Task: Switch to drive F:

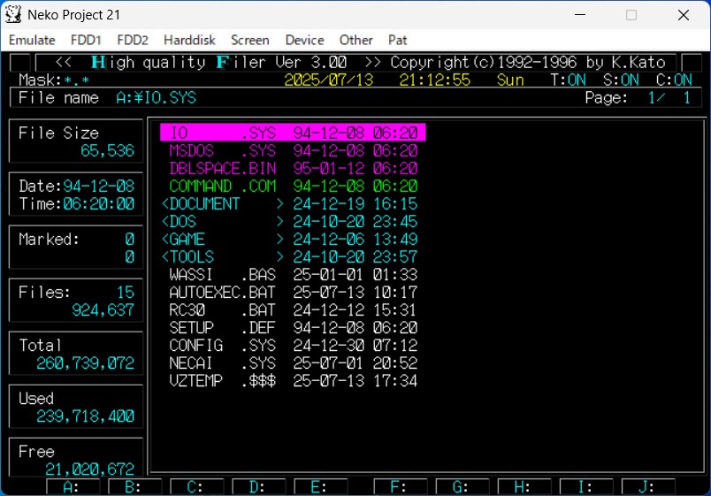Action: click(400, 487)
